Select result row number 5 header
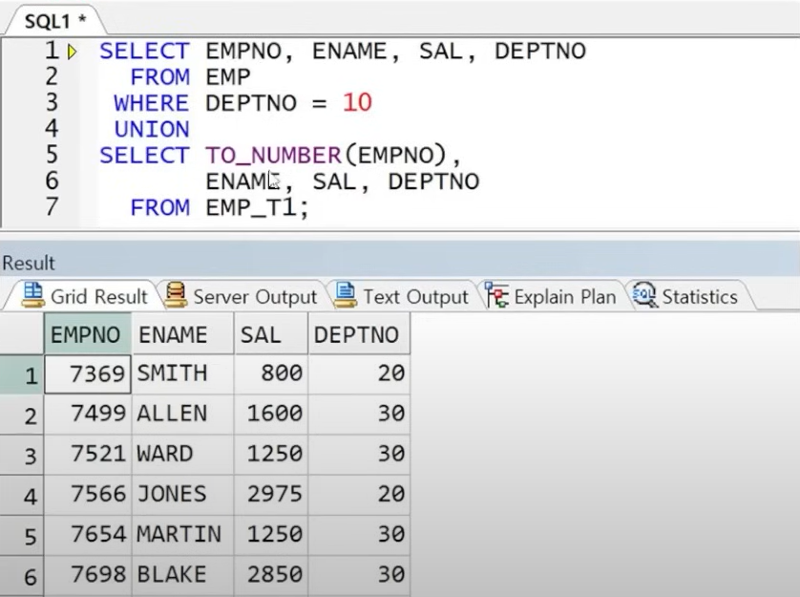The width and height of the screenshot is (800, 597). pos(22,536)
